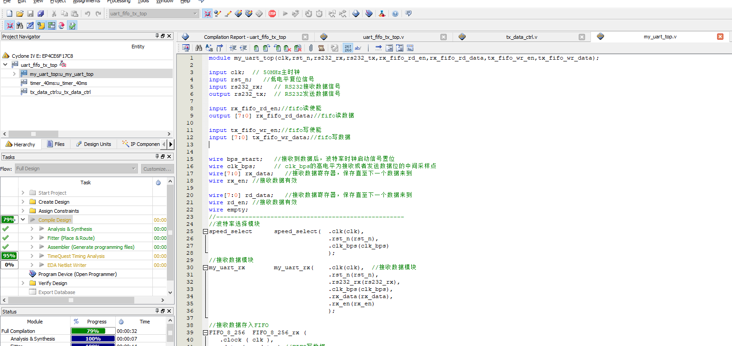Viewport: 732px width, 346px height.
Task: Close the Compilation Report tab
Action: [305, 37]
